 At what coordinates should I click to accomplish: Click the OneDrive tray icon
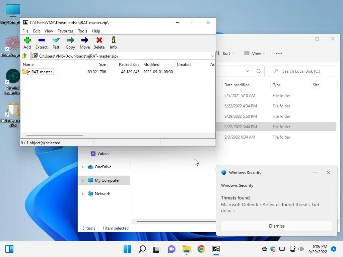[x=265, y=249]
